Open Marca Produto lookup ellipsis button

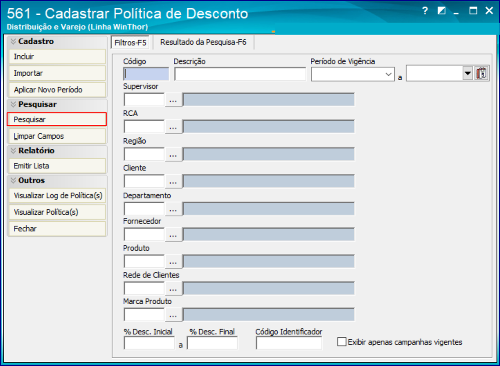173,315
